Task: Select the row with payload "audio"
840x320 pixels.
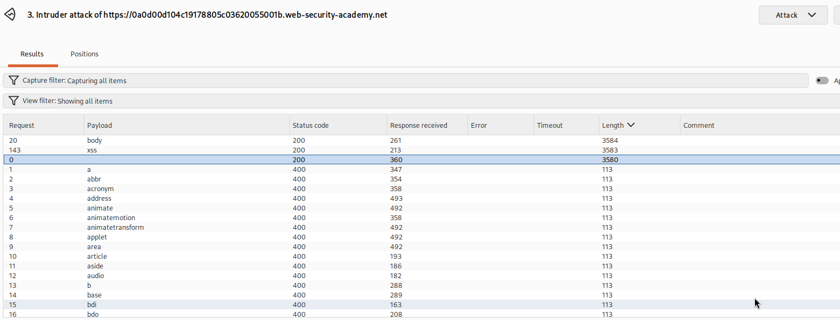Action: click(421, 276)
